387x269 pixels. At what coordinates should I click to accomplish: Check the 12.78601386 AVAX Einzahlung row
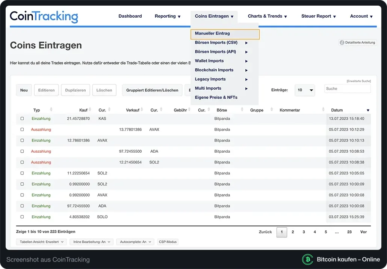[x=22, y=140]
